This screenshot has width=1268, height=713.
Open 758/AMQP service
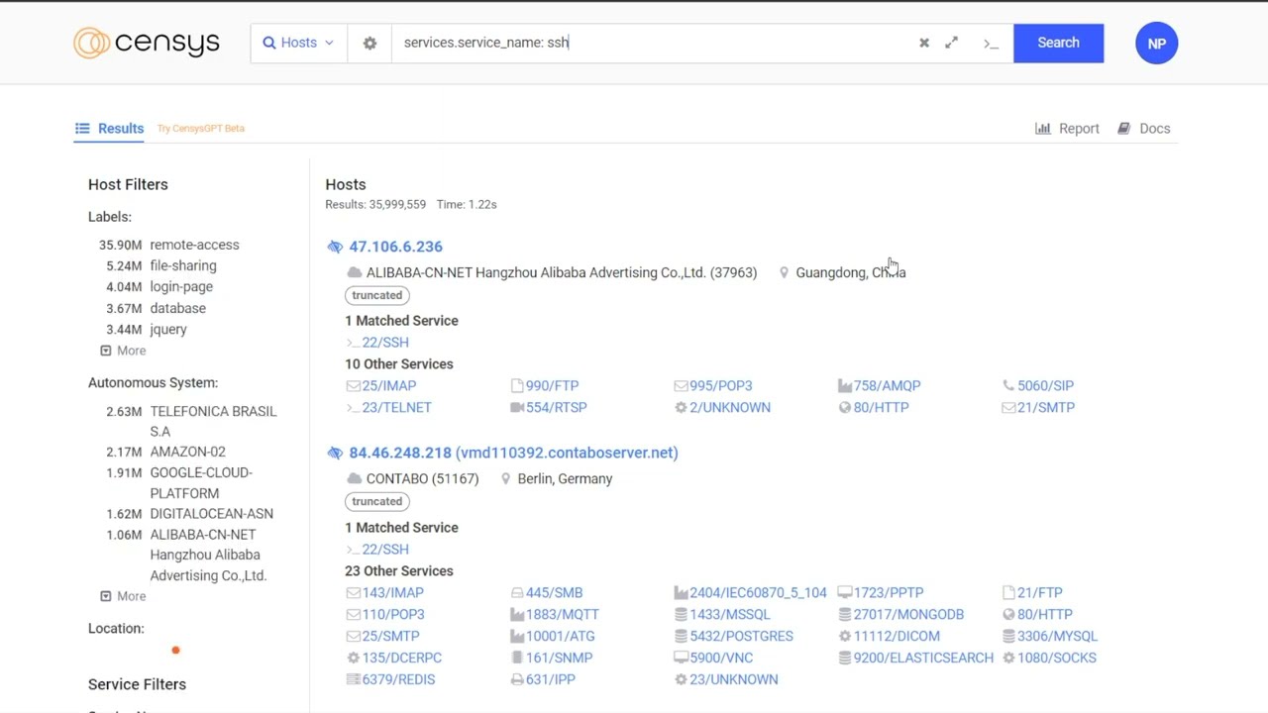[879, 385]
